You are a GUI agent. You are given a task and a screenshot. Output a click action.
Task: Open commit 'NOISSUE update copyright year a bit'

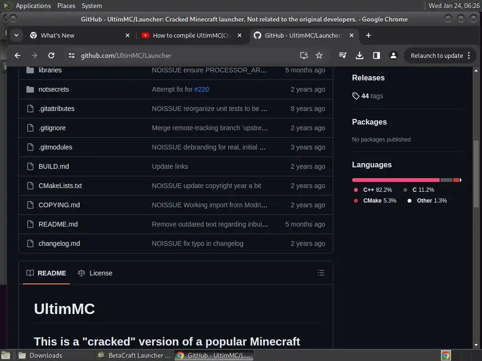(207, 186)
